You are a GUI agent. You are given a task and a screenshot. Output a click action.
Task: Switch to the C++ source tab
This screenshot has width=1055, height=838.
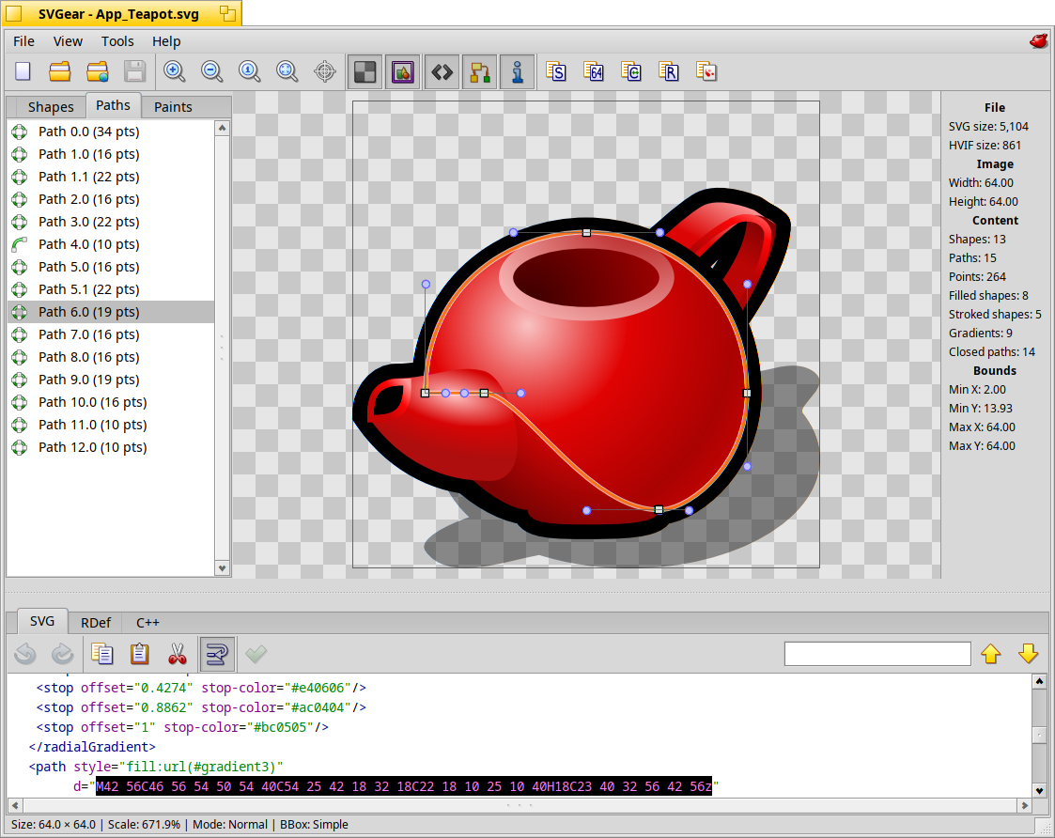tap(147, 622)
